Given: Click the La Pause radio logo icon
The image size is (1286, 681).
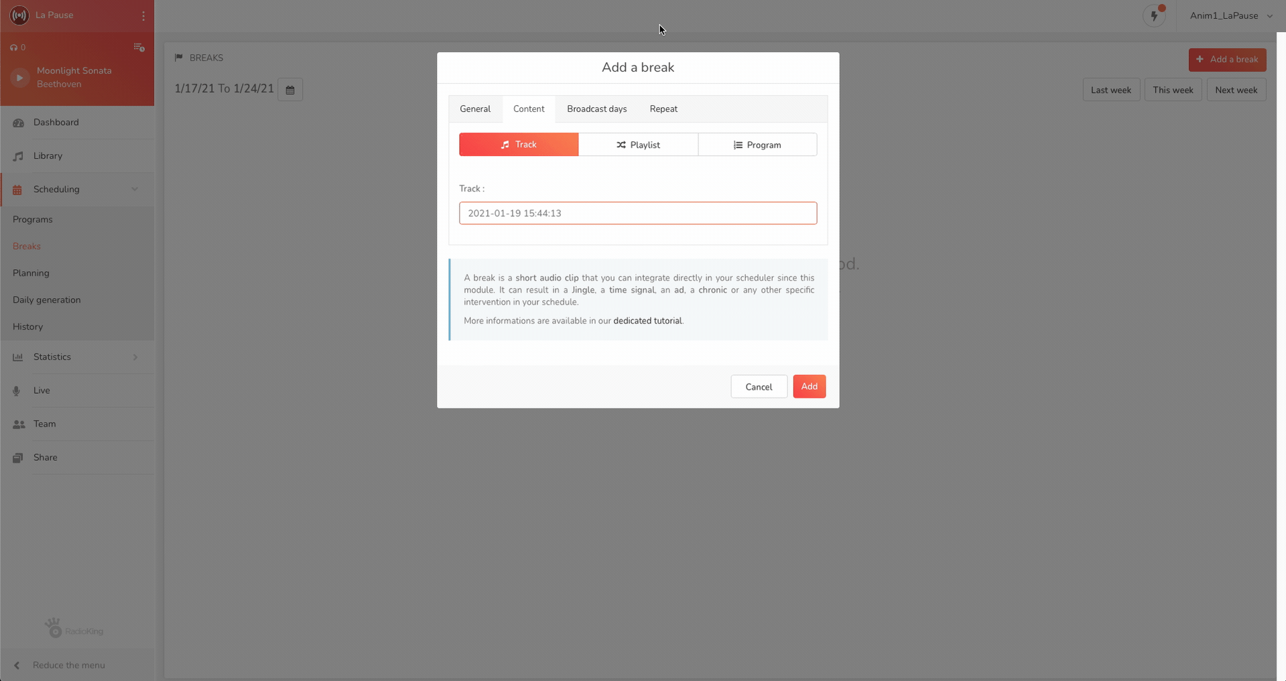Looking at the screenshot, I should (19, 15).
